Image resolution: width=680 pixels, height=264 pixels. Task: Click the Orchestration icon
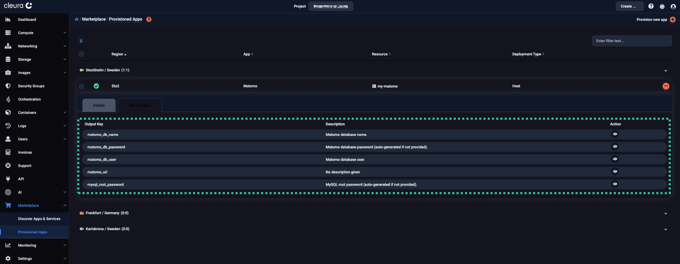[8, 99]
